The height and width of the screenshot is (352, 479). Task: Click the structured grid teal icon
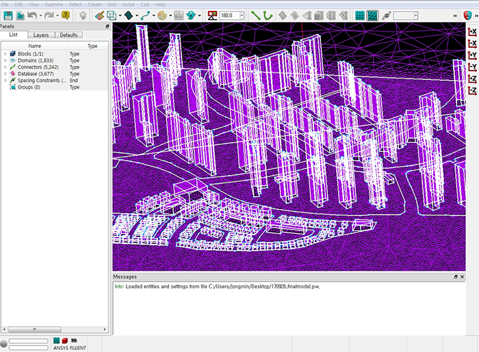click(x=360, y=15)
